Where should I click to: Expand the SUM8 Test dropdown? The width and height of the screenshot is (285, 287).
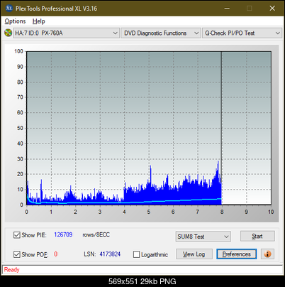coord(203,237)
